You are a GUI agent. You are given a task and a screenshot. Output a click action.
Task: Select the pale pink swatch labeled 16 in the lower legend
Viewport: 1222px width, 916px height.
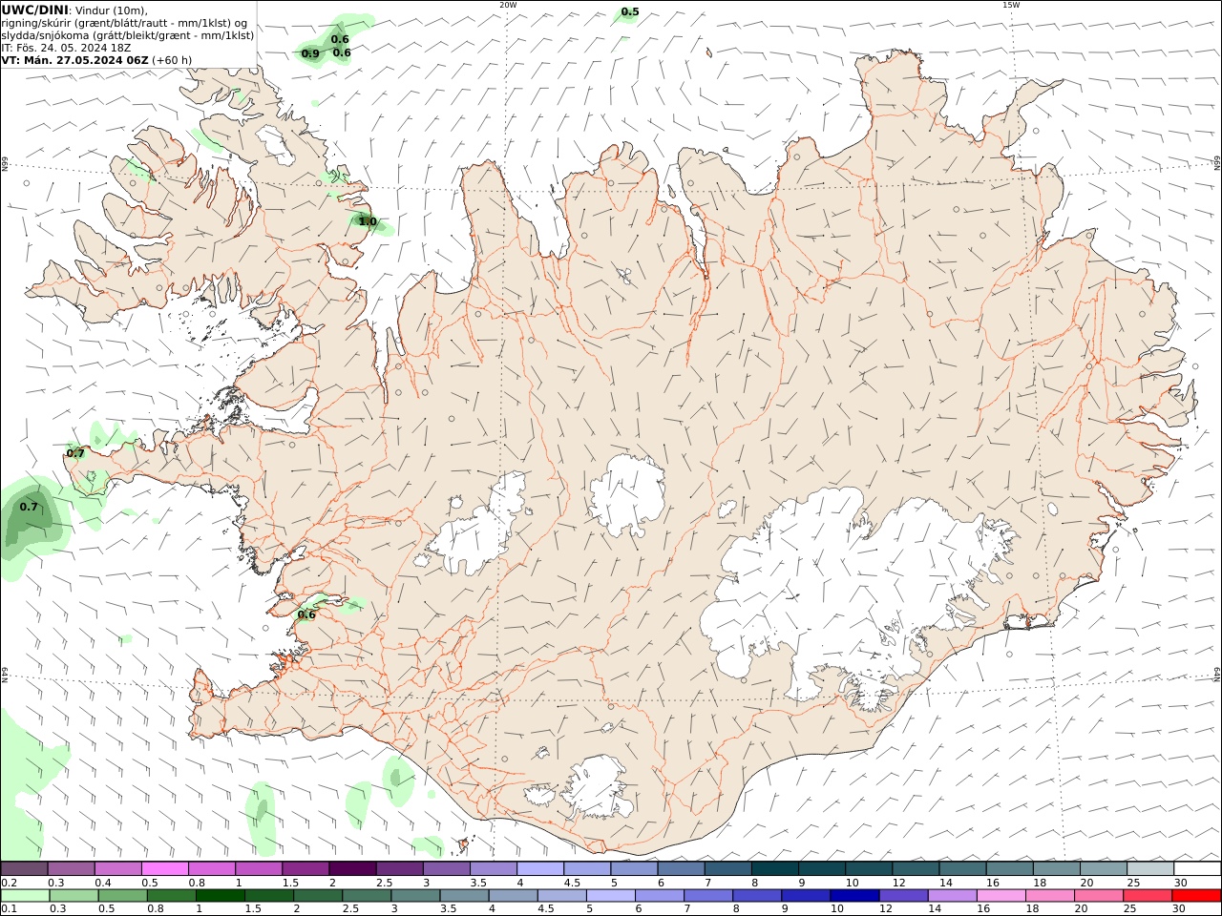click(1000, 896)
